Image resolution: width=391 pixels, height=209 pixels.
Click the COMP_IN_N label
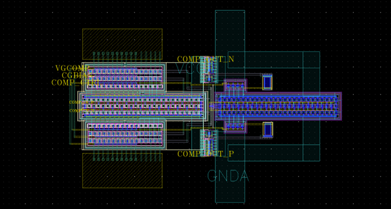tap(81, 111)
